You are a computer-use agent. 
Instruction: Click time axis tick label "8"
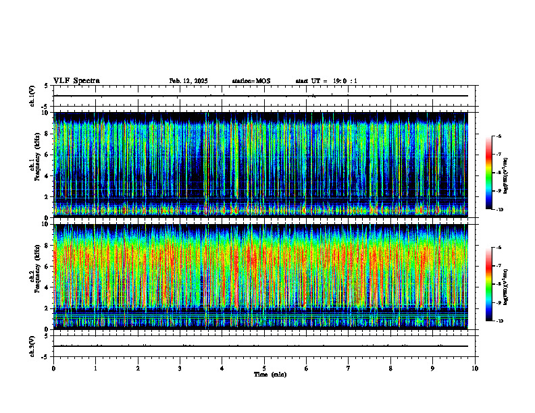tap(390, 368)
